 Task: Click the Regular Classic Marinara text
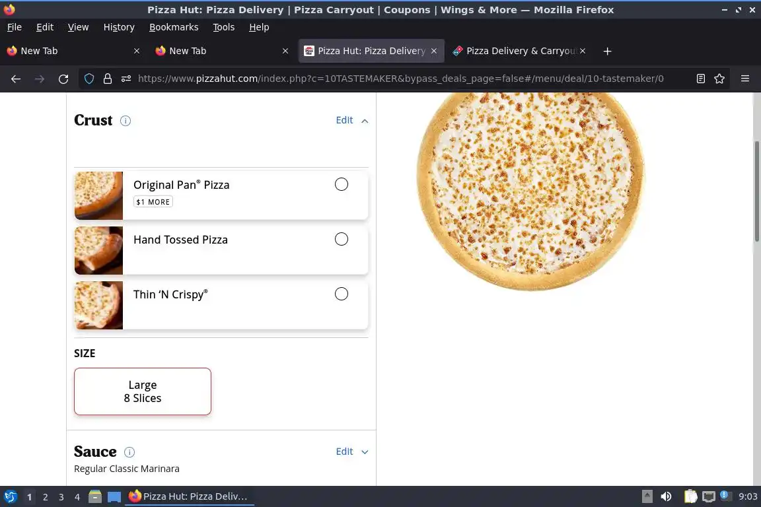(x=127, y=469)
